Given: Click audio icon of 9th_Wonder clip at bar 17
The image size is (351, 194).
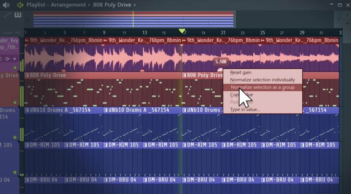Looking at the screenshot, I should click(184, 41).
